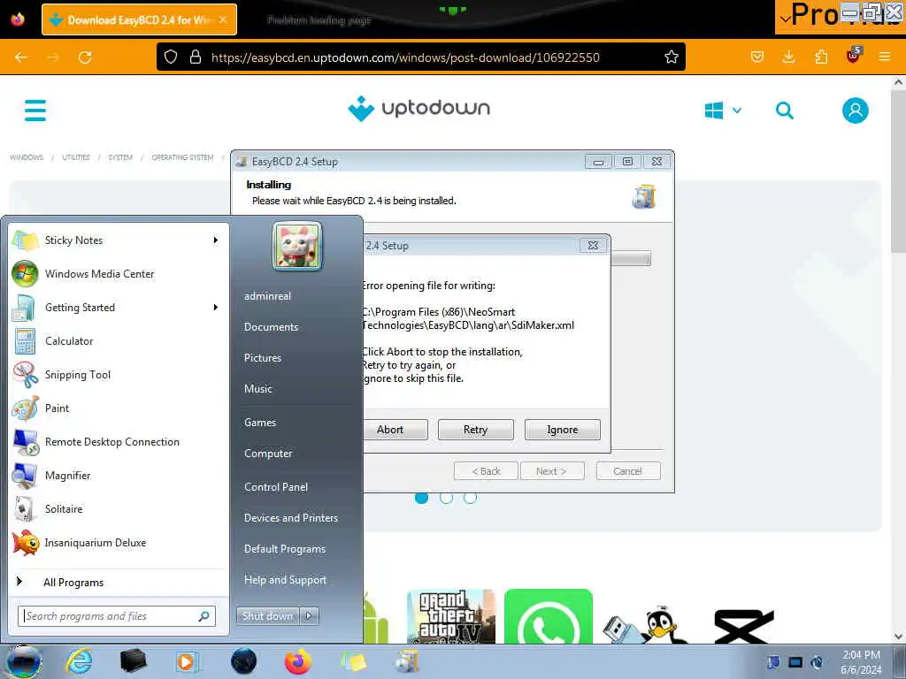
Task: Select the first carousel dot
Action: coord(422,497)
